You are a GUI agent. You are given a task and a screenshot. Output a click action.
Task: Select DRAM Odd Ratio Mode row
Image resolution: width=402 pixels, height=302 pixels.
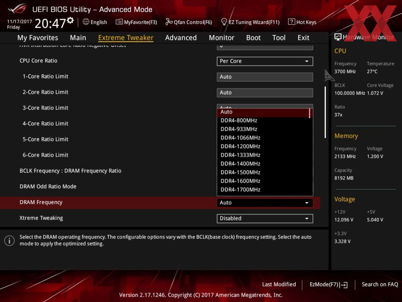[x=48, y=187]
